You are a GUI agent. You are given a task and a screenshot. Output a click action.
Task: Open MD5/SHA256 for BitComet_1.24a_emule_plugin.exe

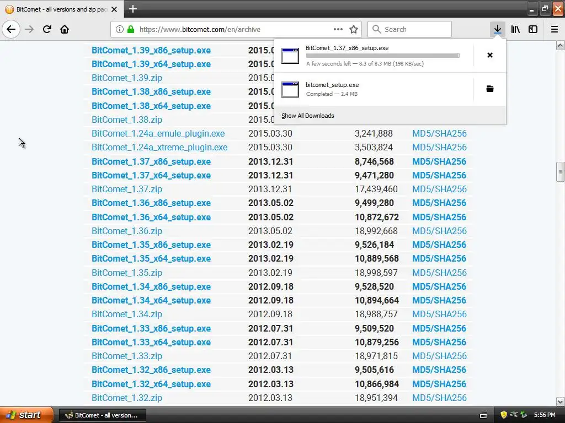[x=439, y=133]
